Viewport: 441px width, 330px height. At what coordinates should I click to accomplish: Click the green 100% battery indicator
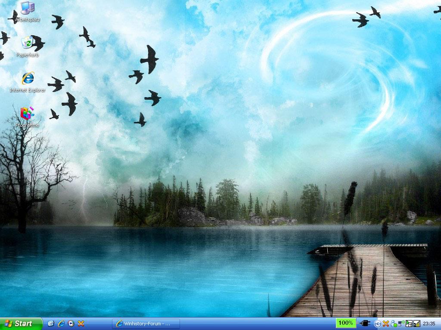pyautogui.click(x=345, y=323)
